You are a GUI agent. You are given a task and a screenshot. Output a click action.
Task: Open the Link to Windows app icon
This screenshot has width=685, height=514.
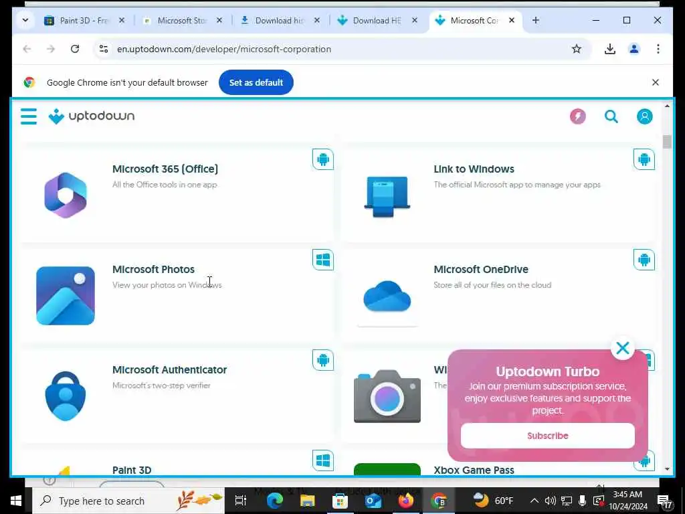coord(387,196)
